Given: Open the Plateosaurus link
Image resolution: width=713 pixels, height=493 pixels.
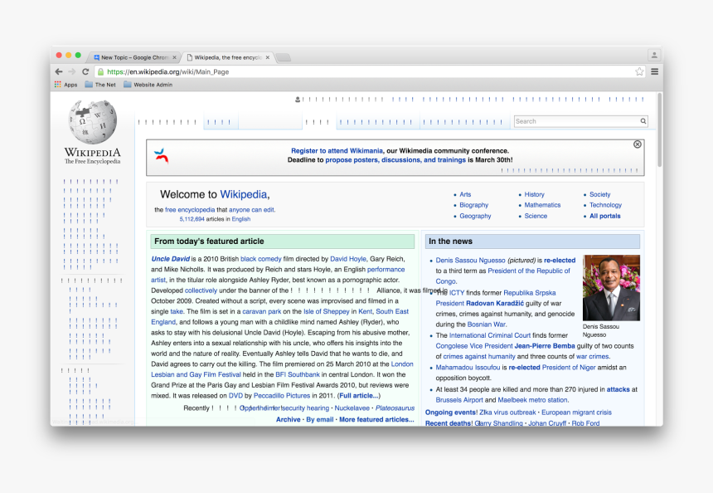Looking at the screenshot, I should point(395,408).
